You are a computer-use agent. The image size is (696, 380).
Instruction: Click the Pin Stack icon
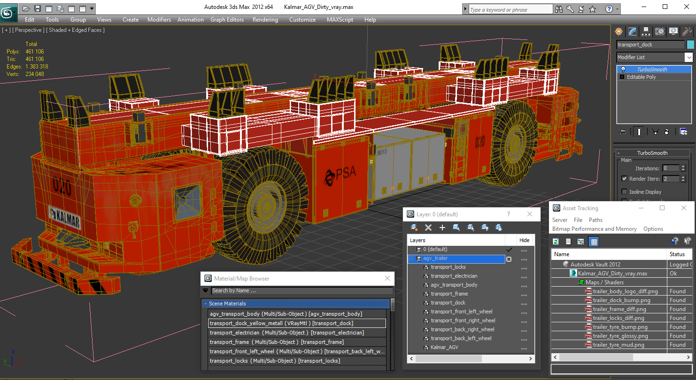click(623, 132)
